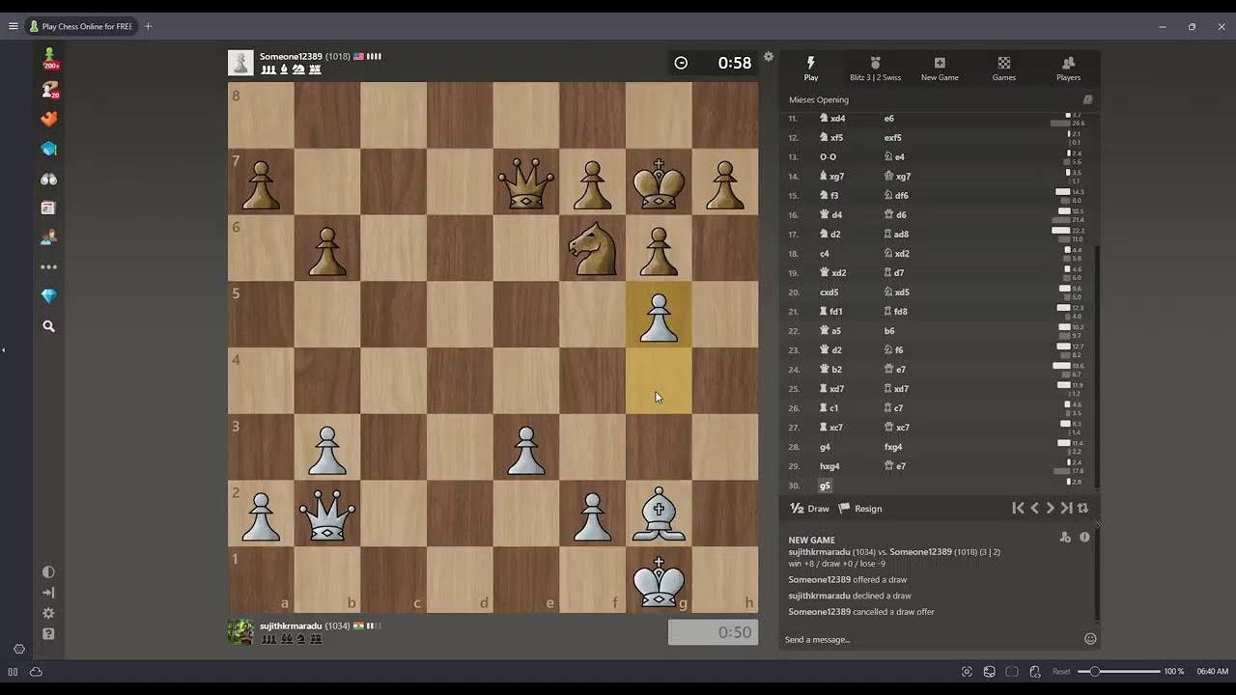Screen dimensions: 1236x695
Task: Select move cxd5 in row 20
Action: (x=829, y=292)
